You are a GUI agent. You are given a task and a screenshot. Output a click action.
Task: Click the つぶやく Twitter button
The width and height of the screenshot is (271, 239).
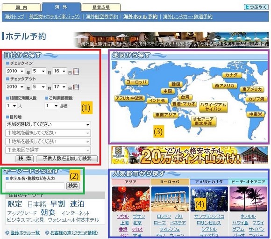256,7
